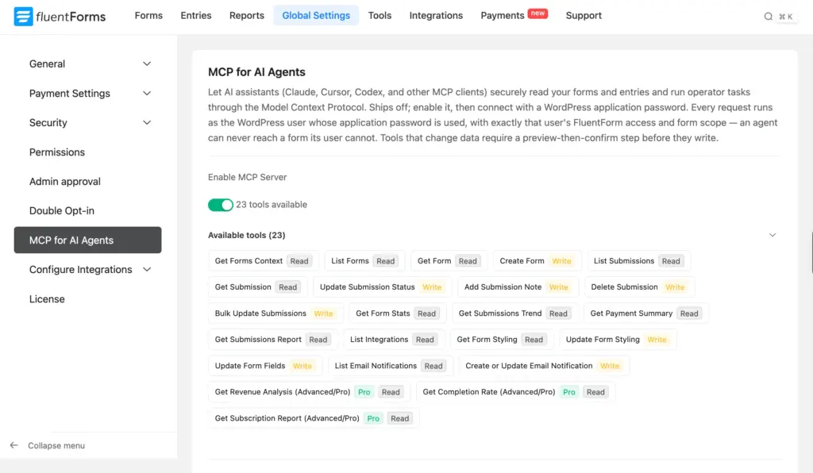Click the Create Form tool chip
This screenshot has height=473, width=813.
coord(537,261)
